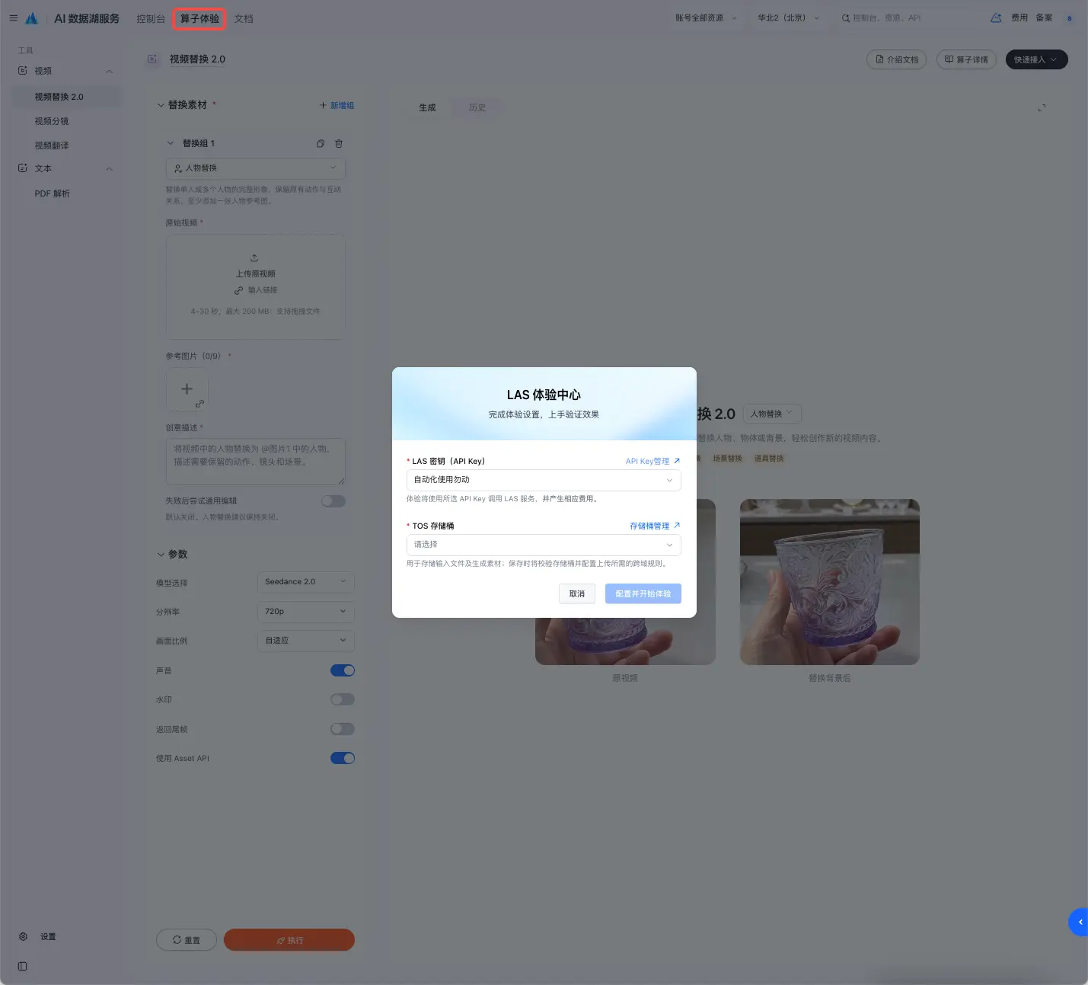Open the 文档 tab in the top bar

(244, 18)
